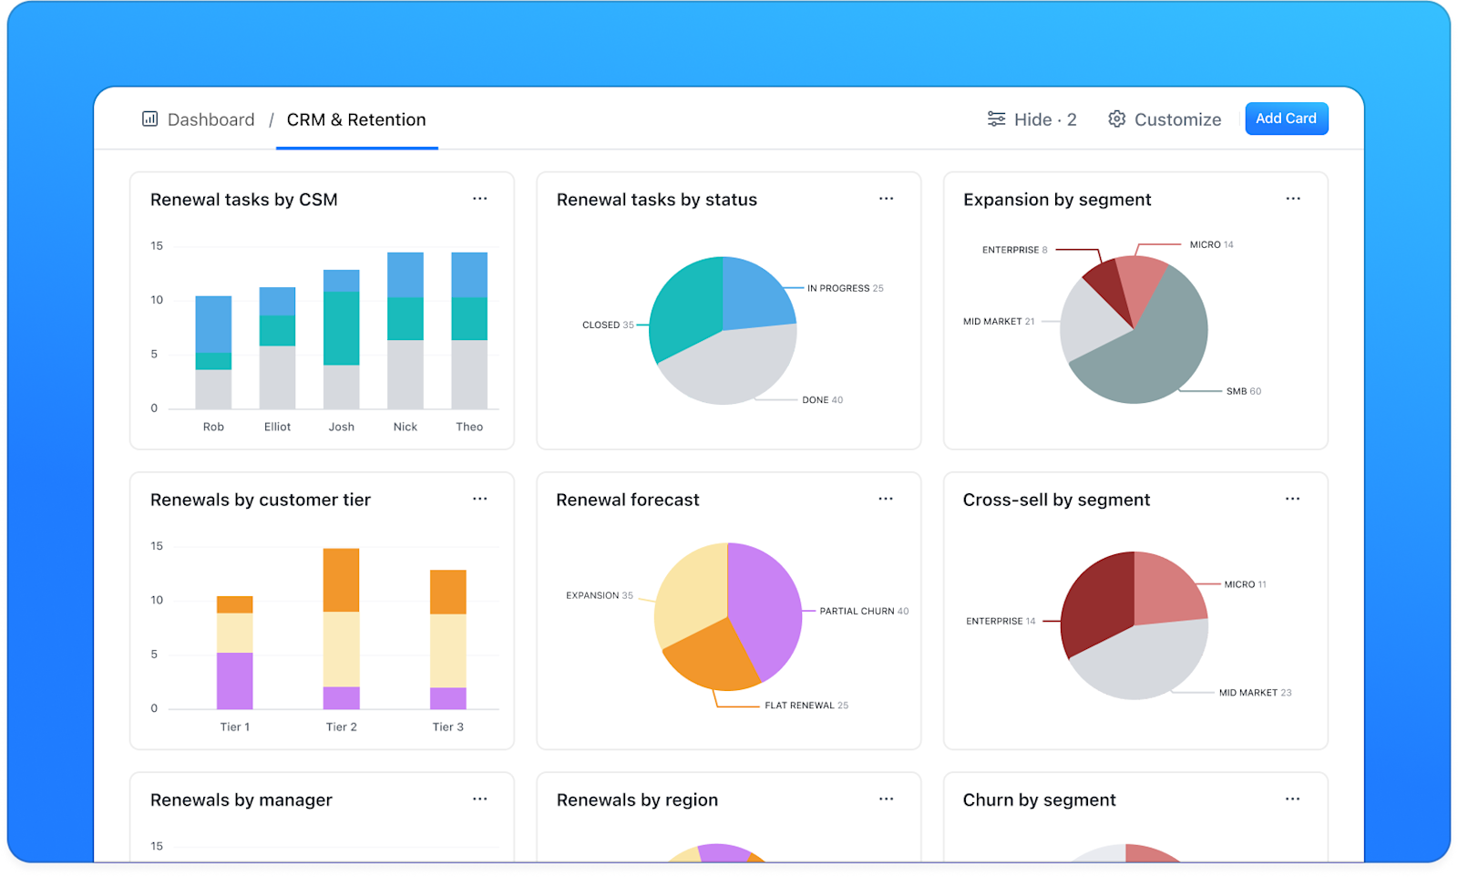This screenshot has width=1458, height=877.
Task: Open Customize options
Action: [1177, 119]
